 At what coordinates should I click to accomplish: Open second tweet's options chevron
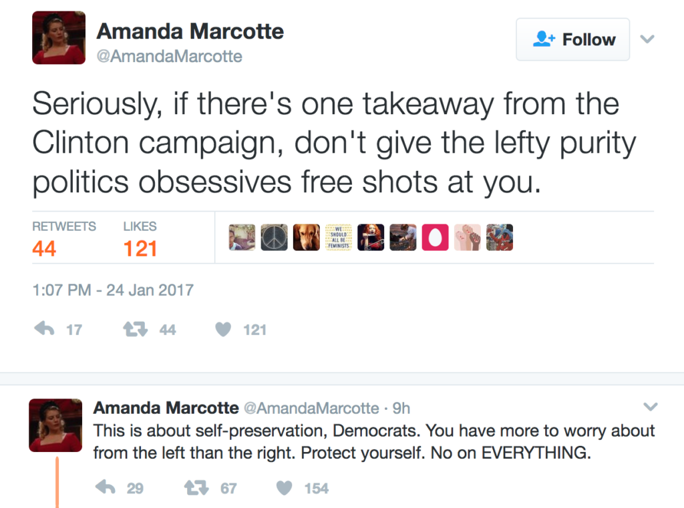[x=650, y=407]
